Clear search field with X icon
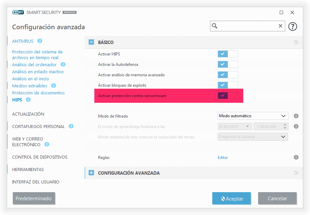Image resolution: width=310 pixels, height=215 pixels. (280, 26)
